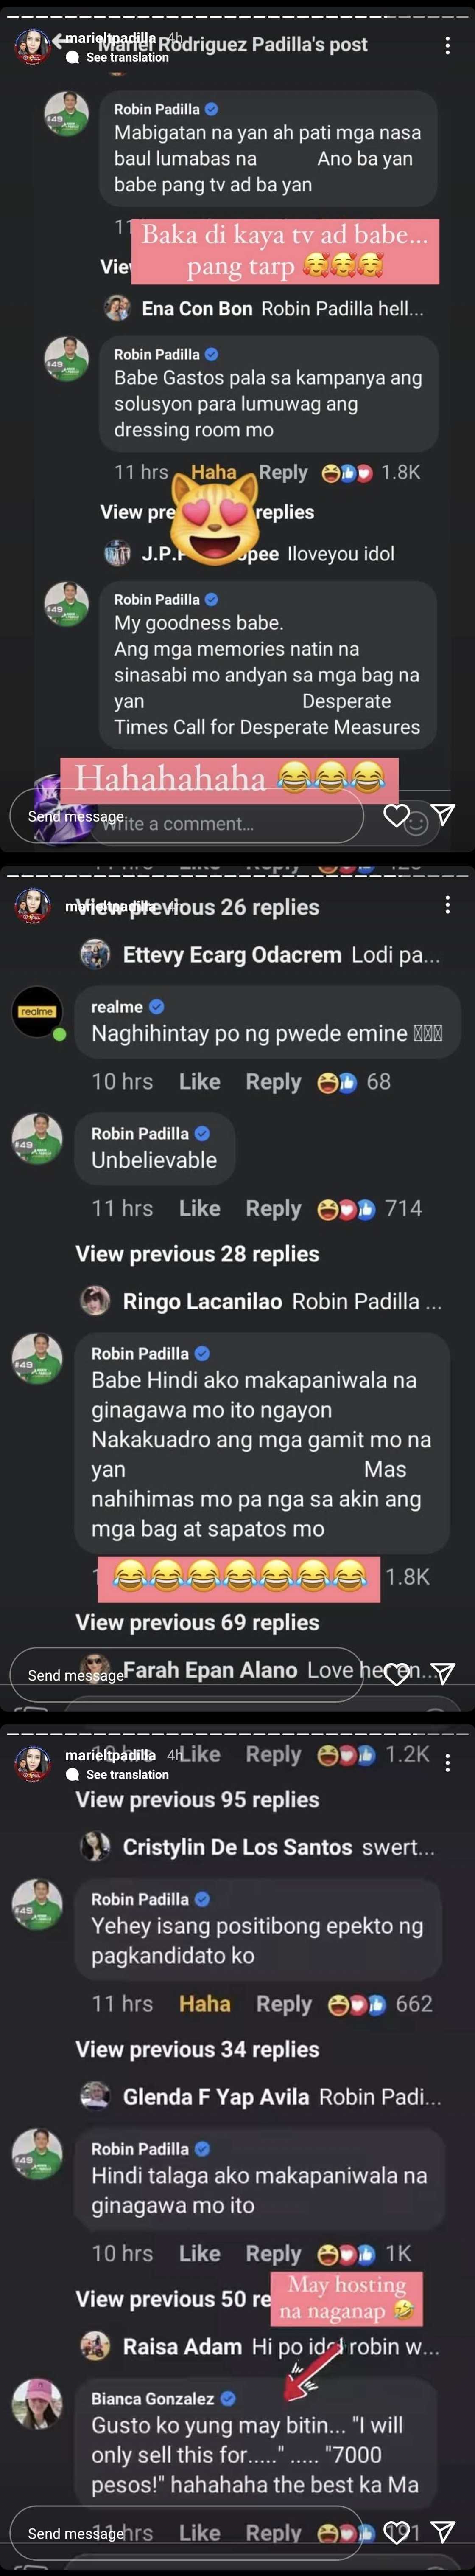Screen dimensions: 475x2576
Task: Open the realme profile picture
Action: (37, 1011)
